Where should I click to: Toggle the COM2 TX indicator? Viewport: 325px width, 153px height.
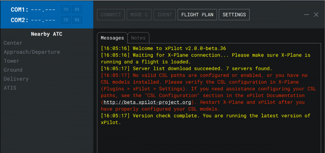click(66, 20)
